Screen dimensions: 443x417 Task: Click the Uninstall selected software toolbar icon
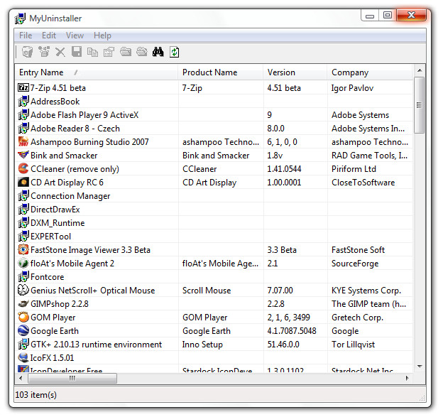(x=28, y=52)
